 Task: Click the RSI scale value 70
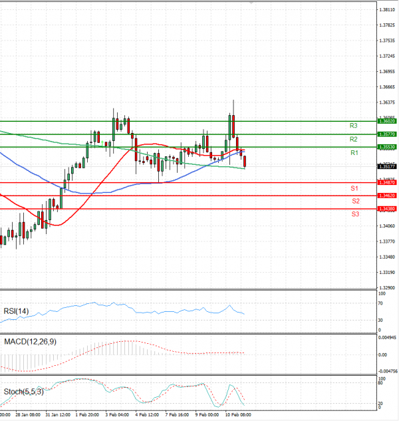(380, 303)
